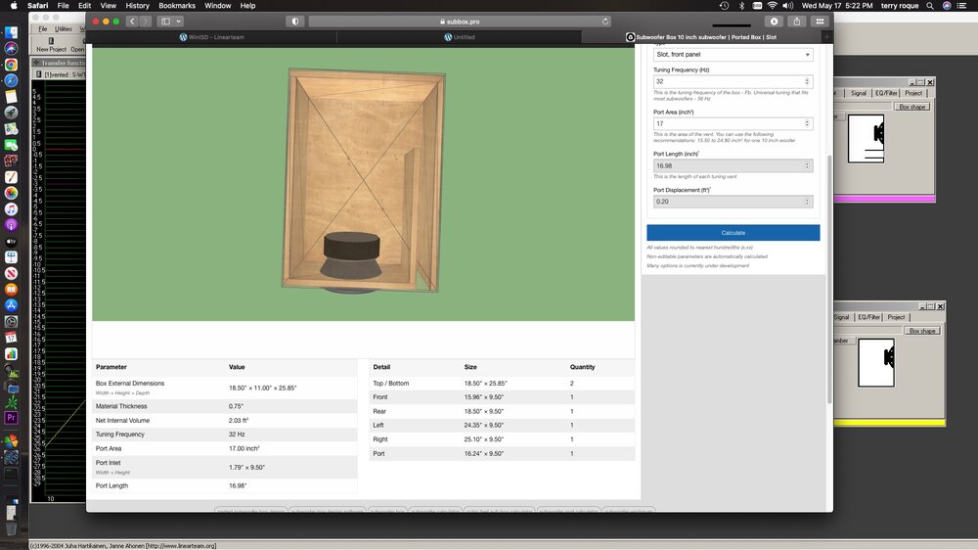The image size is (978, 550).
Task: Click the blue Calculate button
Action: (733, 232)
